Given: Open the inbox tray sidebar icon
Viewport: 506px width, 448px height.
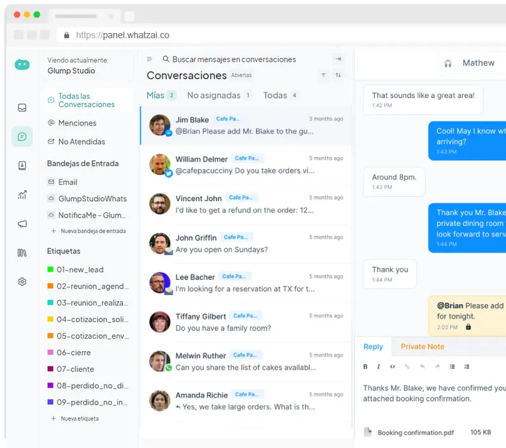Looking at the screenshot, I should point(22,108).
